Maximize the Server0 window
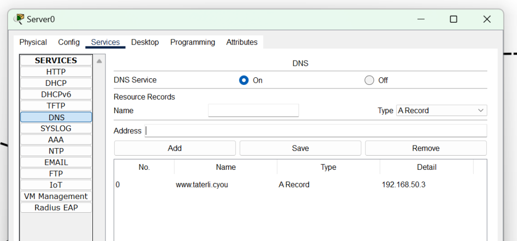 (453, 20)
